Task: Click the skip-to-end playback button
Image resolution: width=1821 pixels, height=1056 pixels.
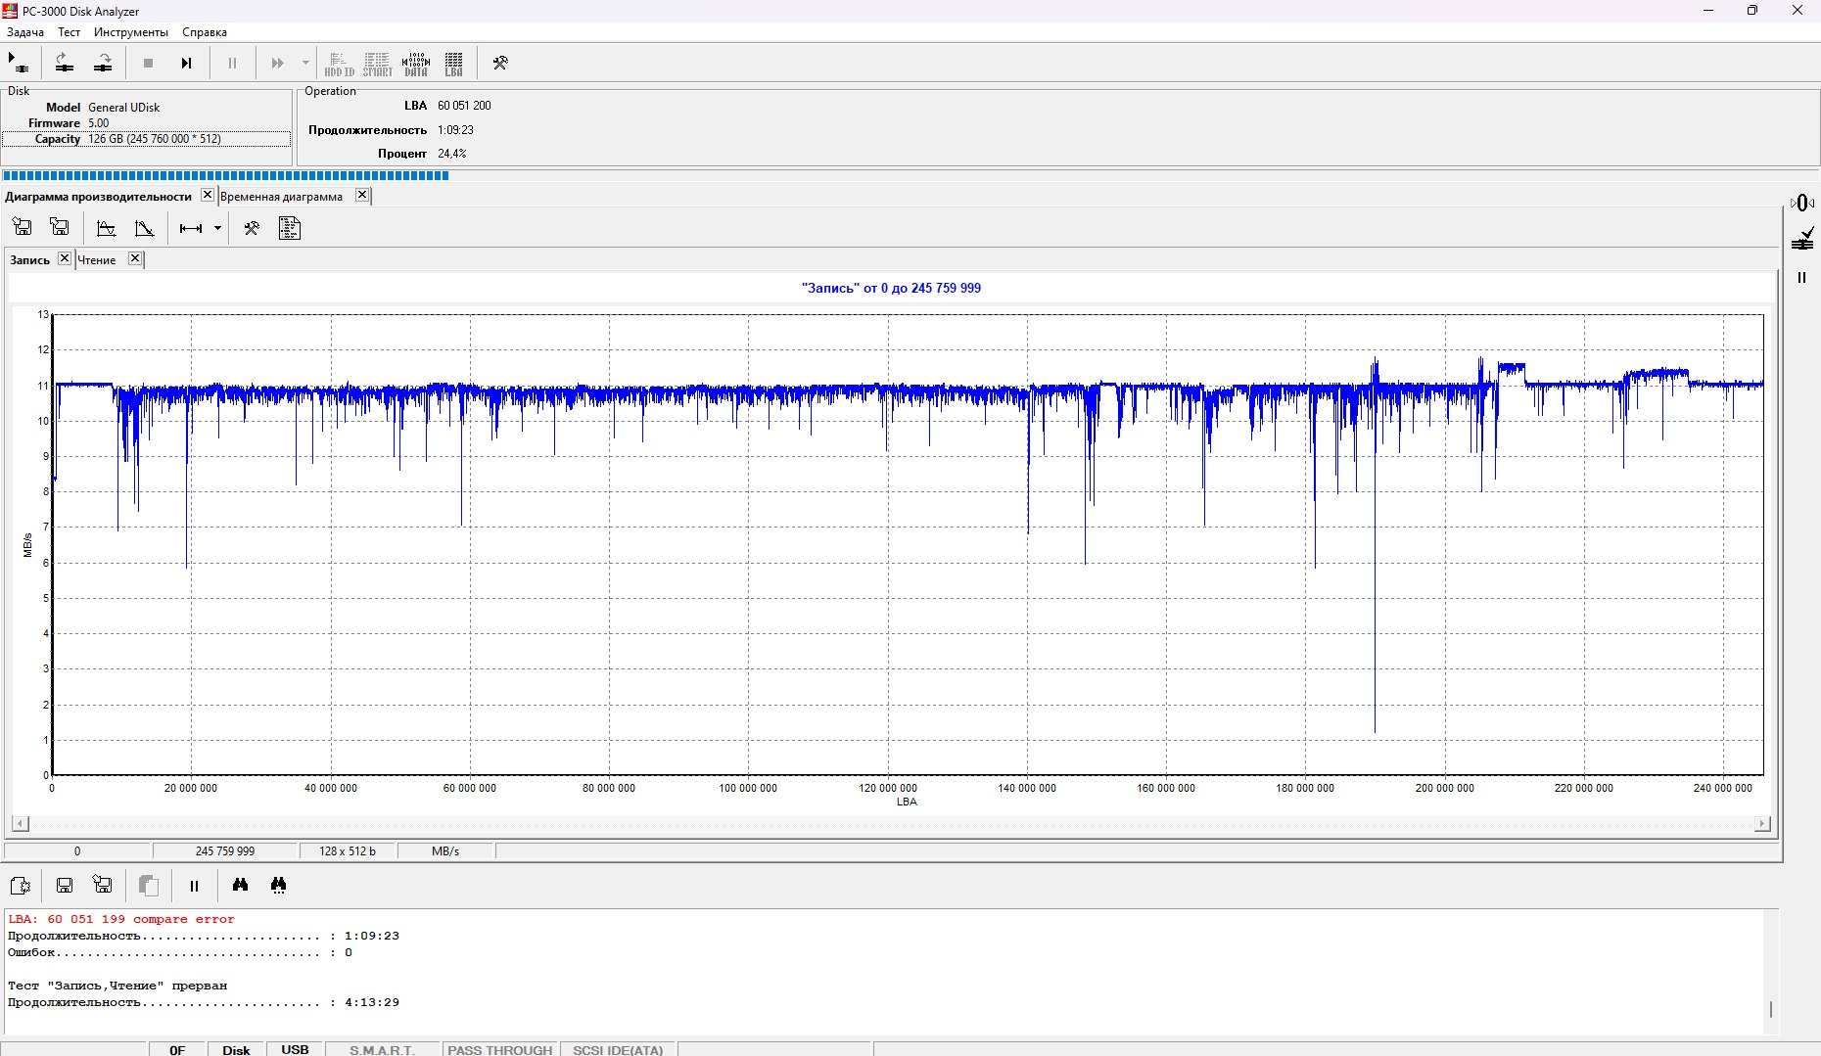Action: point(186,63)
